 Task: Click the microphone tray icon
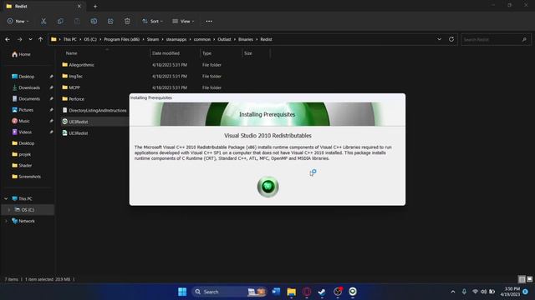tap(464, 292)
